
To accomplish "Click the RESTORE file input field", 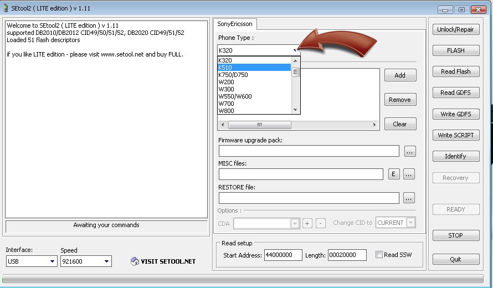I will (x=309, y=198).
